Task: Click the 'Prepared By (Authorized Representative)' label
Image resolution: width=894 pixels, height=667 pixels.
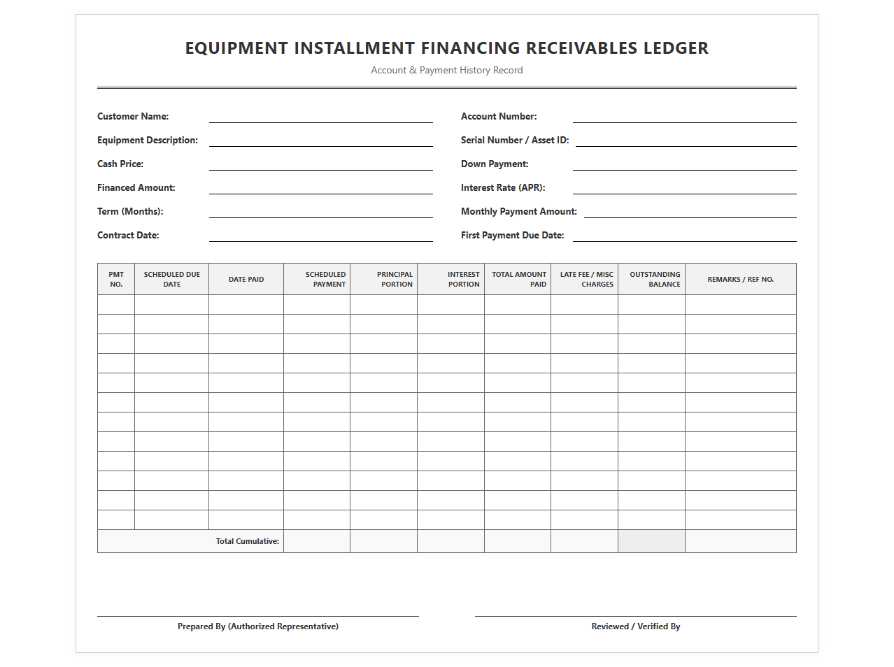Action: click(x=258, y=626)
